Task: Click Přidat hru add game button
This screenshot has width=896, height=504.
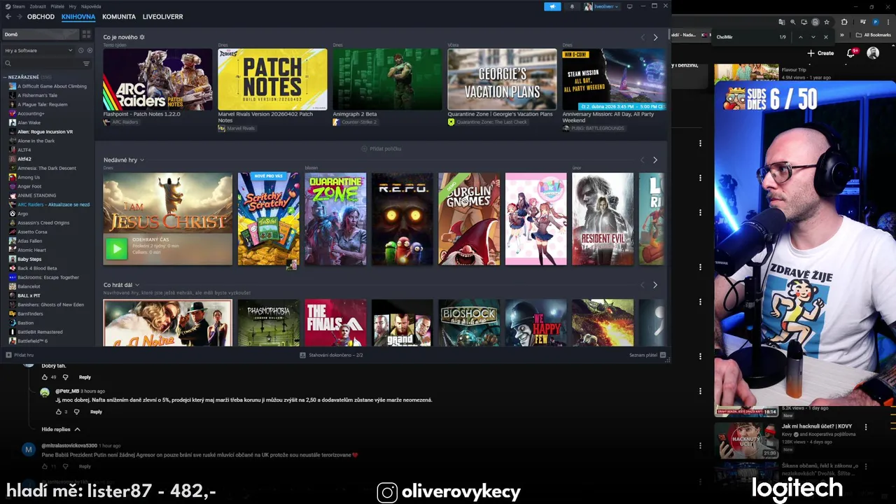Action: click(x=20, y=355)
